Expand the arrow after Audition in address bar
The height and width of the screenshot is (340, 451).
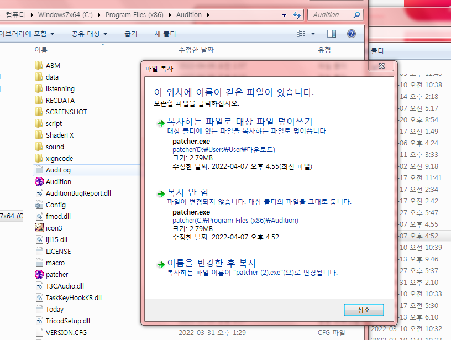click(208, 15)
